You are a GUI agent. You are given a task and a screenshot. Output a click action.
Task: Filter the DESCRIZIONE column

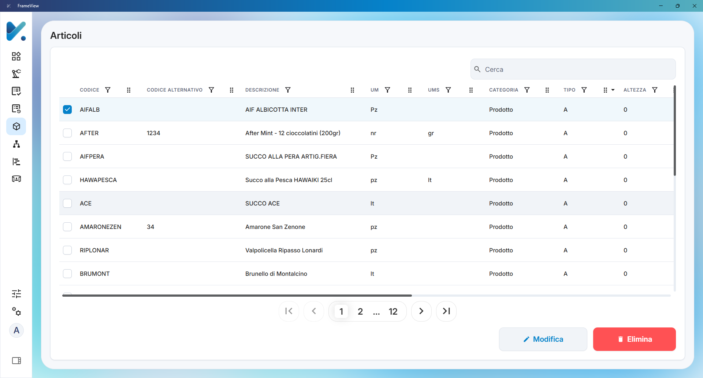point(288,90)
